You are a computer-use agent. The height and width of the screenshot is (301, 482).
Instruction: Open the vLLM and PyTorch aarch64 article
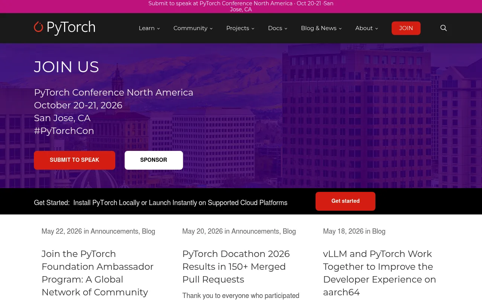coord(380,273)
